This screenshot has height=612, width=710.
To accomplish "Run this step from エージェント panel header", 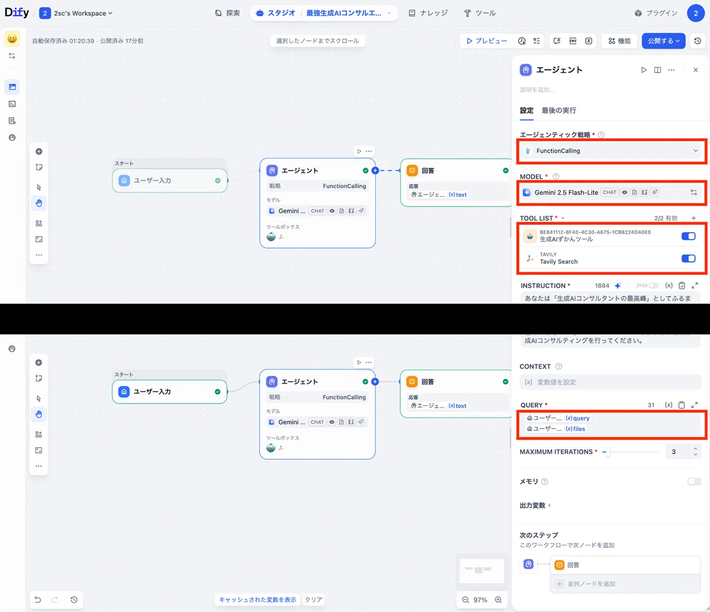I will (644, 70).
